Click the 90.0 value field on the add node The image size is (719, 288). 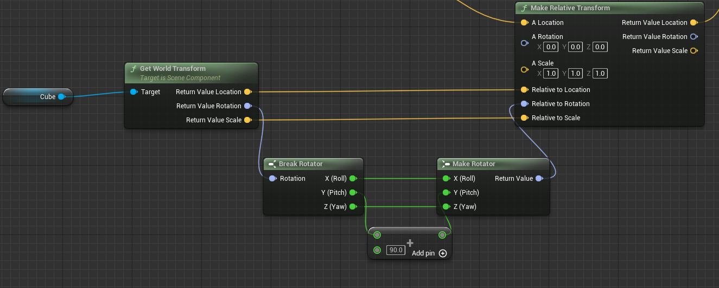pos(395,250)
